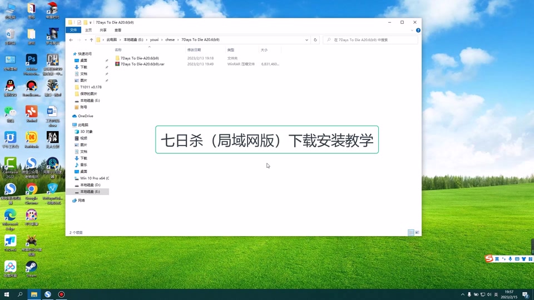
Task: Open the Adobe Photoshop desktop shortcut
Action: click(31, 64)
